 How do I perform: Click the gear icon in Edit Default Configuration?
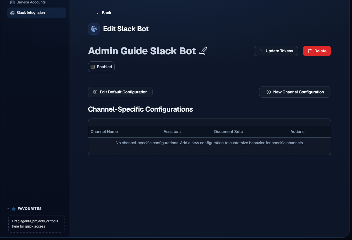coord(95,92)
